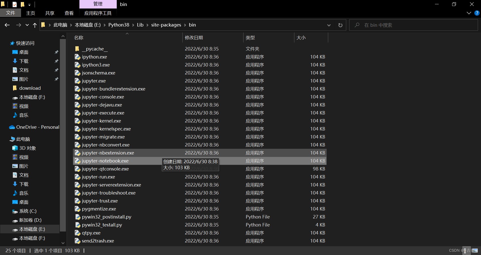This screenshot has width=481, height=255.
Task: Click the 在 bin 中搜索 search field
Action: coord(413,25)
